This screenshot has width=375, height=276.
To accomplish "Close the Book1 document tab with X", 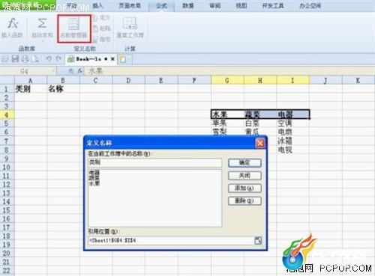I will click(x=112, y=59).
